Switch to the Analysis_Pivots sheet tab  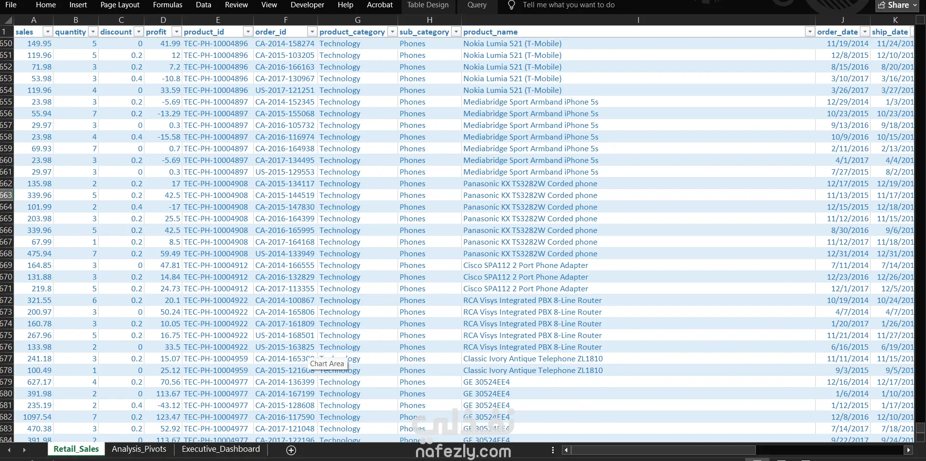(139, 449)
